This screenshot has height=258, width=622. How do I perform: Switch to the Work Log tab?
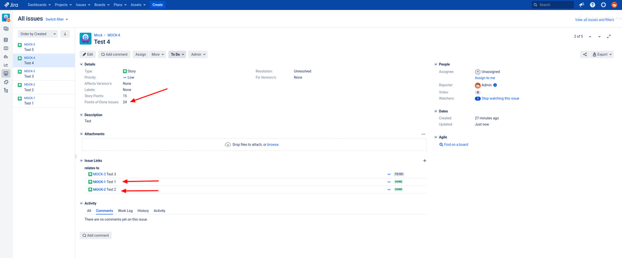point(125,211)
